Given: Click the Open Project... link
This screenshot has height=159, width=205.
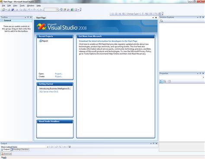Looking at the screenshot, I should (58, 74).
